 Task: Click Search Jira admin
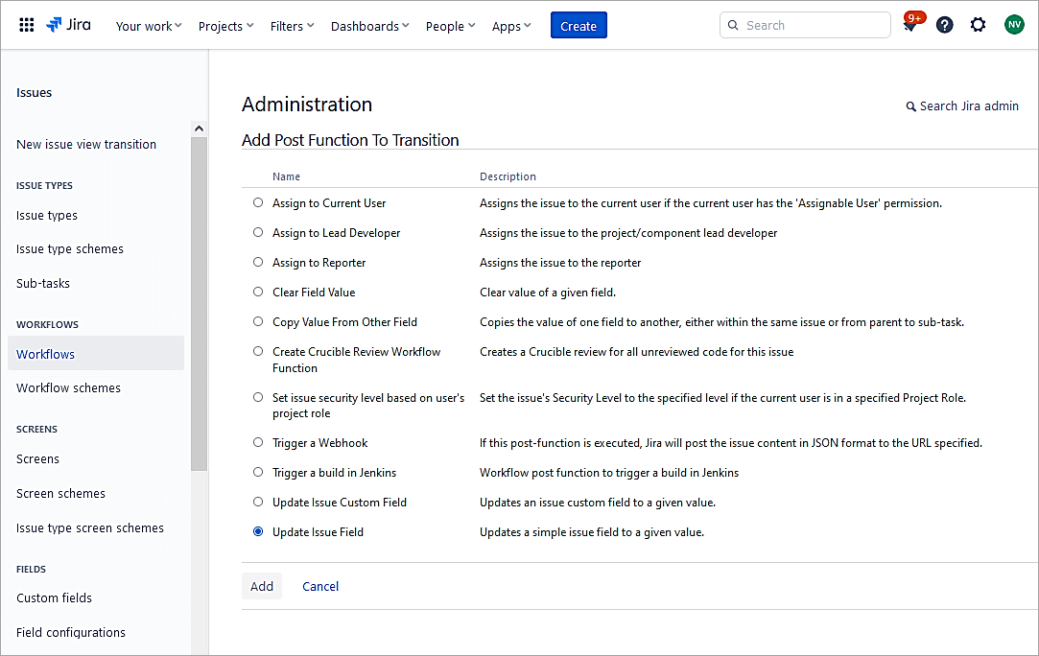pyautogui.click(x=962, y=106)
